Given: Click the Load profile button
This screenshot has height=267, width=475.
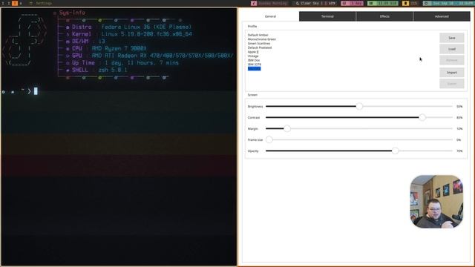Looking at the screenshot, I should 452,49.
